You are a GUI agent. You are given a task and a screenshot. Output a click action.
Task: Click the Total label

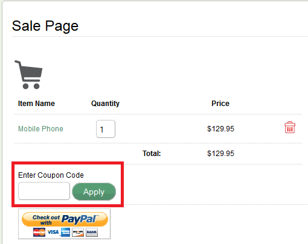152,154
